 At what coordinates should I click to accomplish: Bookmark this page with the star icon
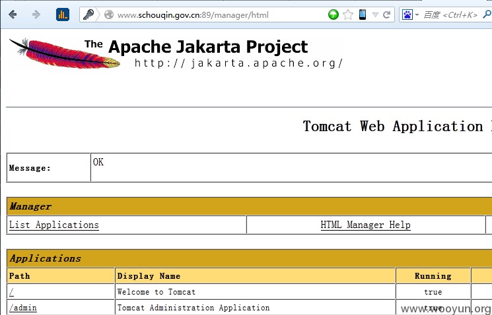[347, 14]
